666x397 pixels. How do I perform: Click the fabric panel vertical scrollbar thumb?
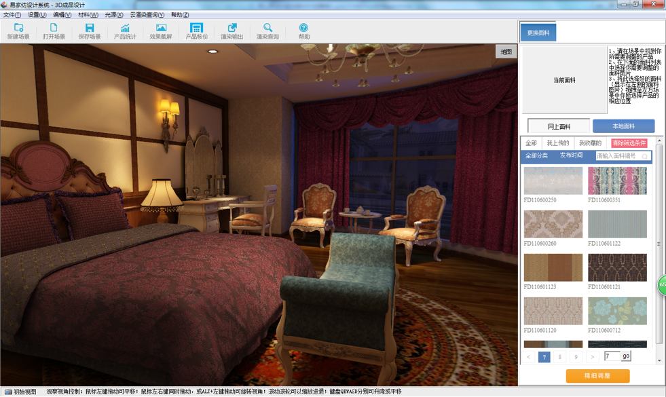coord(659,244)
